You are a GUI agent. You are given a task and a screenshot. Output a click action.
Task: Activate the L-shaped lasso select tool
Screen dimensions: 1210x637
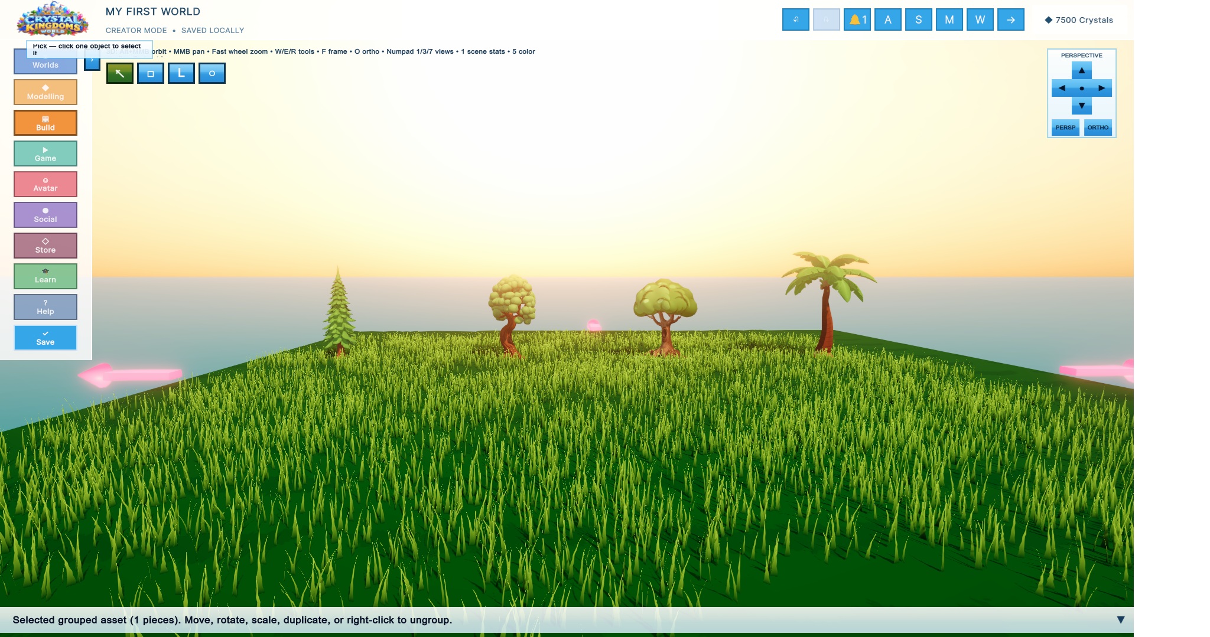click(181, 73)
